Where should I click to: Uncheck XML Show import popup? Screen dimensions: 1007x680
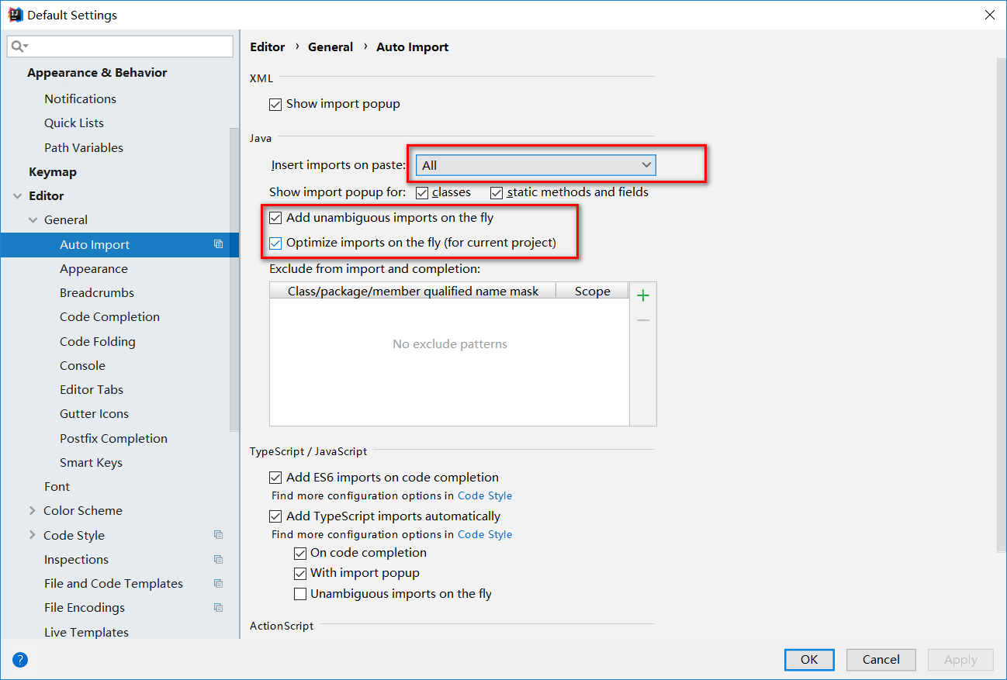click(x=275, y=105)
